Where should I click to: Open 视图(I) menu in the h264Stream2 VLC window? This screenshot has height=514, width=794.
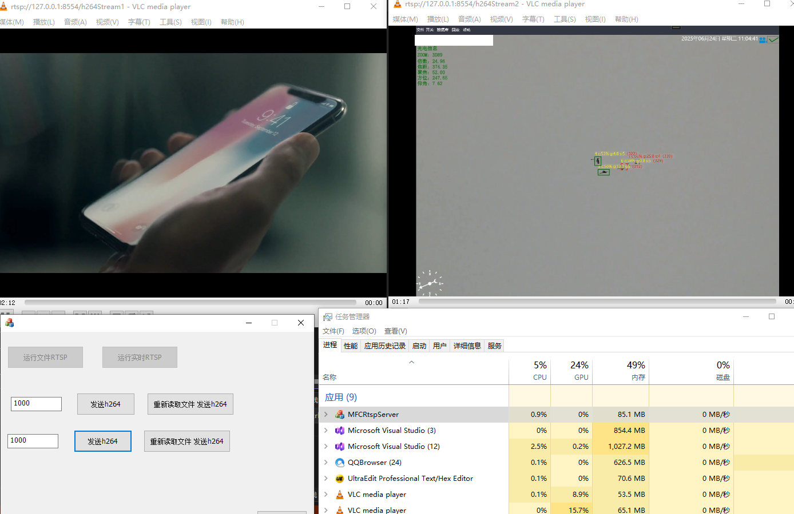tap(595, 19)
